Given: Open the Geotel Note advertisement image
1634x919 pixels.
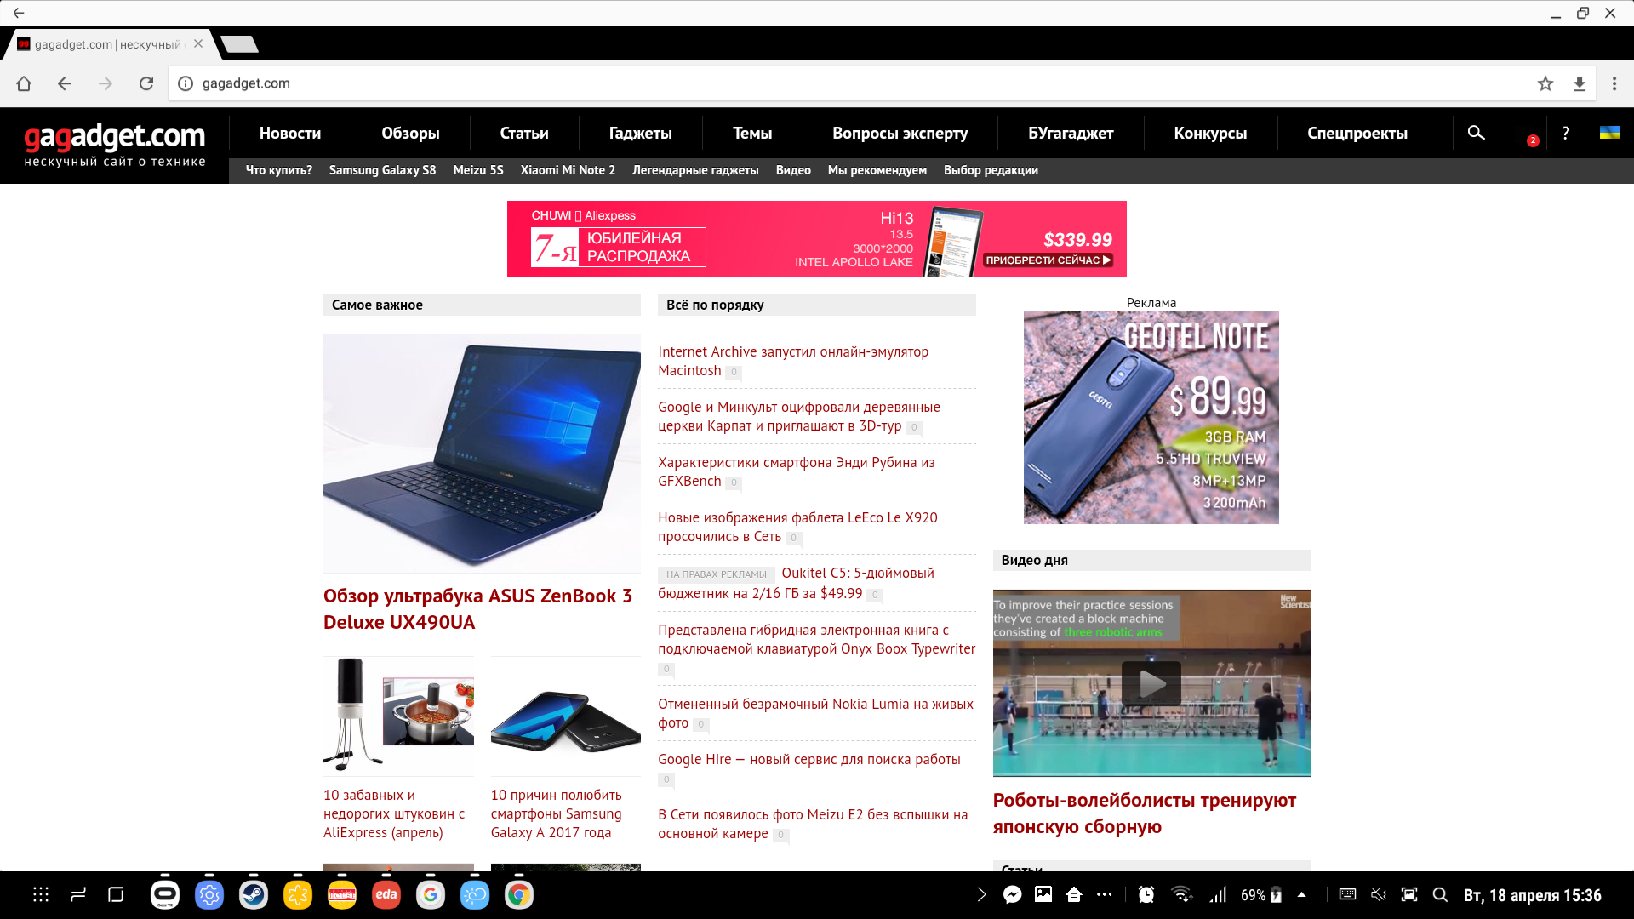Looking at the screenshot, I should pos(1151,418).
